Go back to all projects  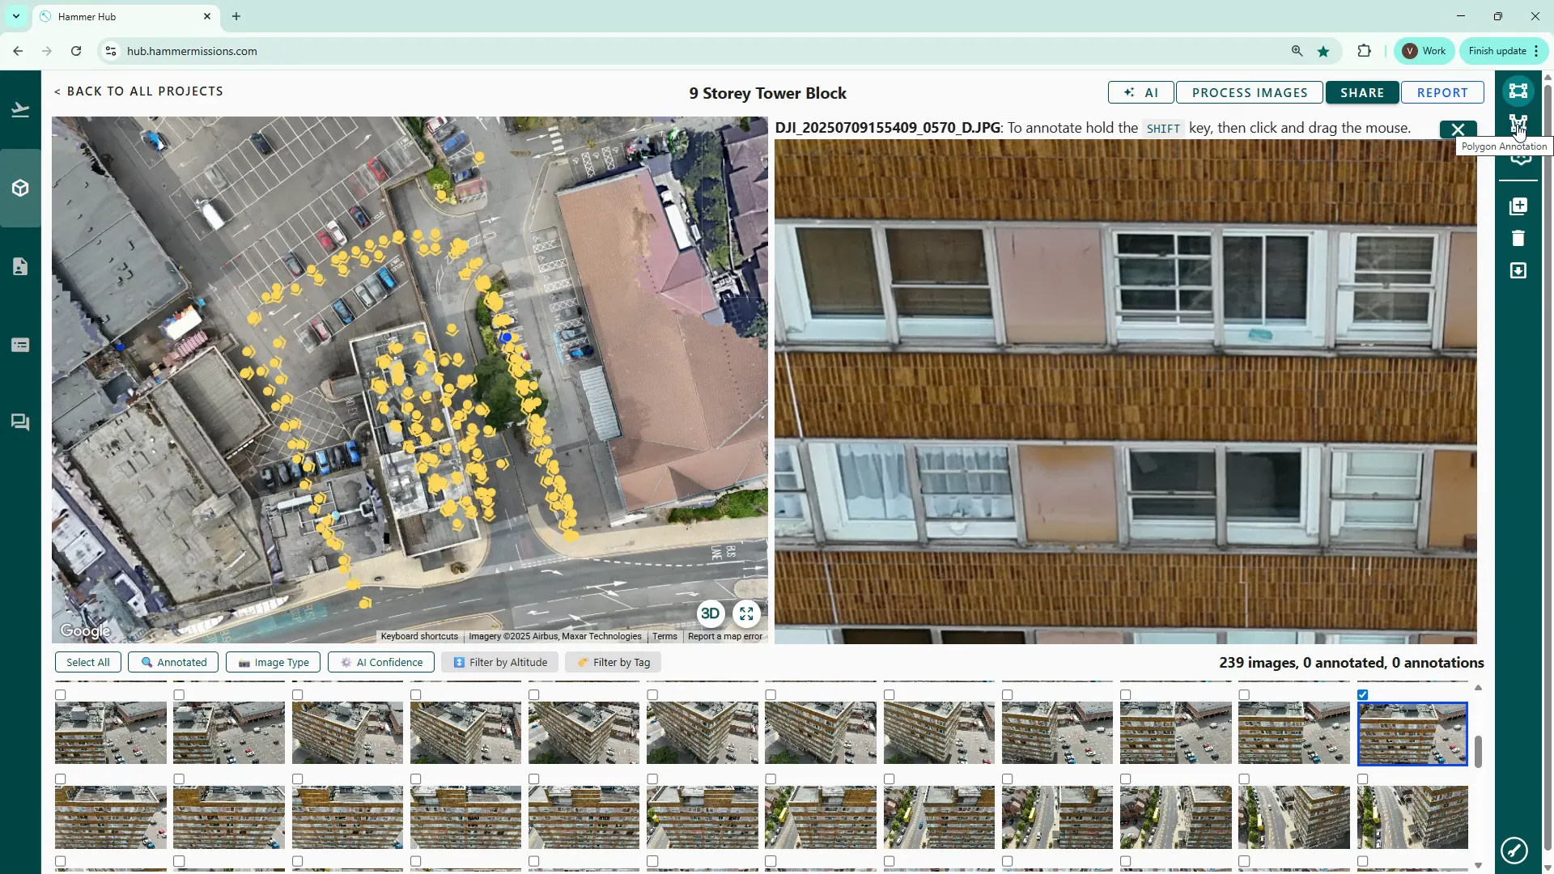coord(138,91)
